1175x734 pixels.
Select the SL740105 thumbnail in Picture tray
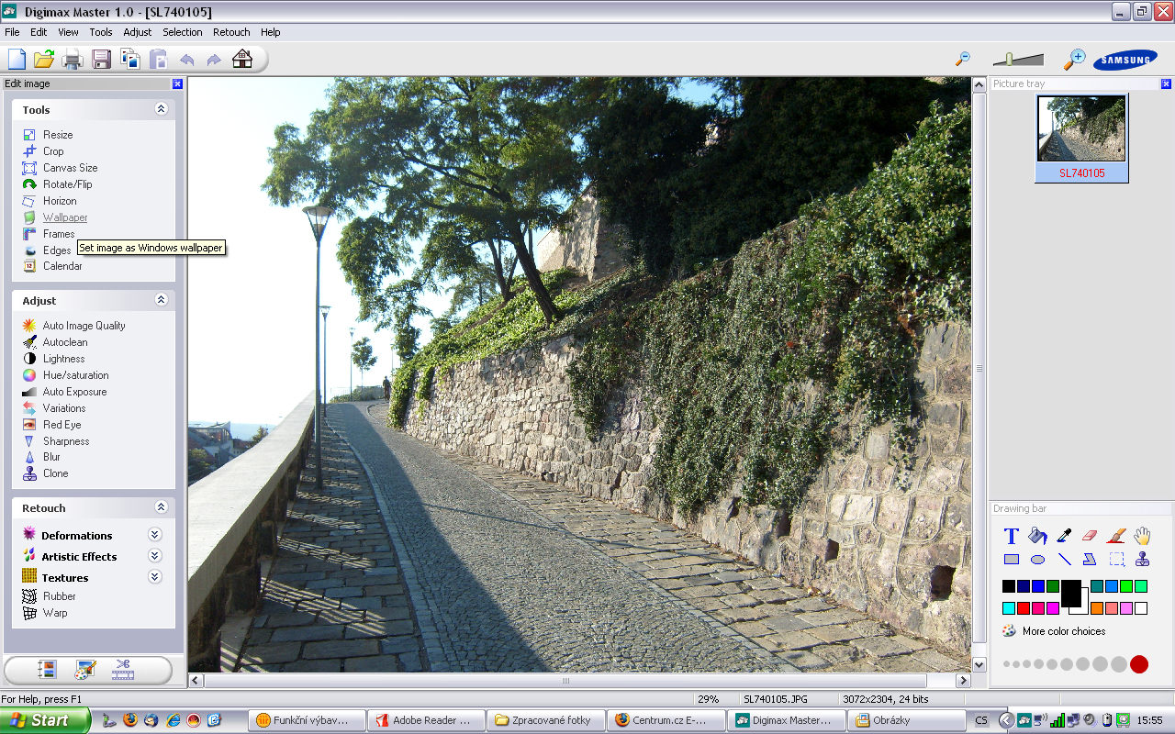pos(1081,138)
